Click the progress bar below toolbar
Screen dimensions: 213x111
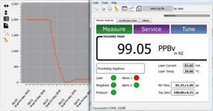point(187,16)
